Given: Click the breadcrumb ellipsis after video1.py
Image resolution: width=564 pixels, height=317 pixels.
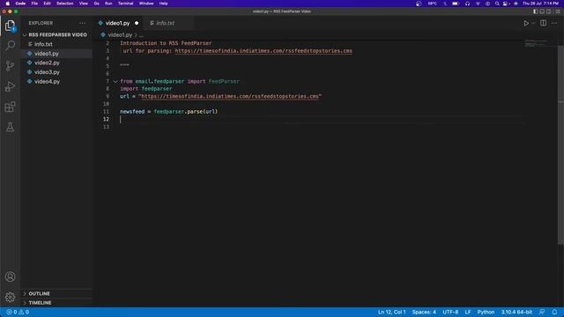Looking at the screenshot, I should 141,35.
